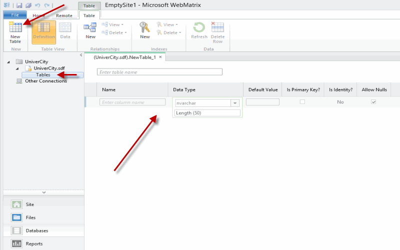Click the Is Identity? column header

pos(341,89)
